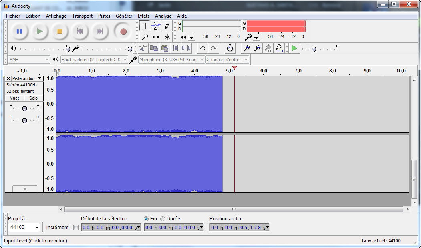Open the playback meter dropdown arrow
The height and width of the screenshot is (248, 421).
[192, 38]
